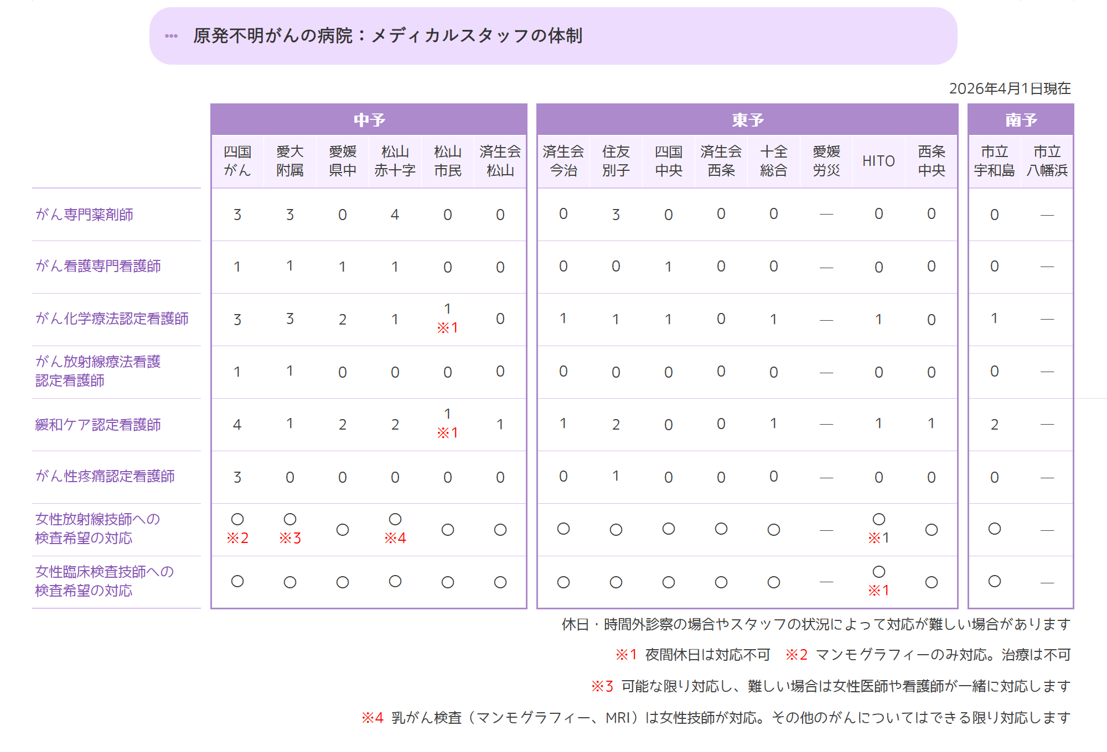The width and height of the screenshot is (1107, 752).
Task: Click the 四国中央 column header
Action: coord(669,161)
